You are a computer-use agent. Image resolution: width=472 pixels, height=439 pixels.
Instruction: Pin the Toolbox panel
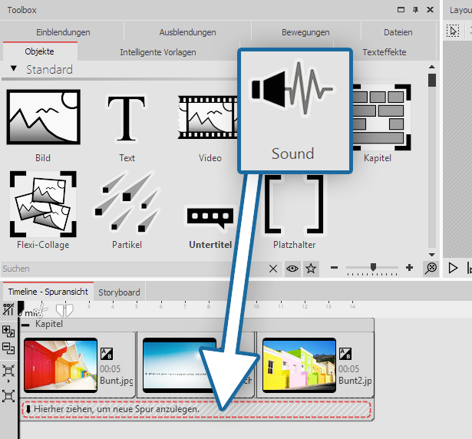click(x=415, y=10)
